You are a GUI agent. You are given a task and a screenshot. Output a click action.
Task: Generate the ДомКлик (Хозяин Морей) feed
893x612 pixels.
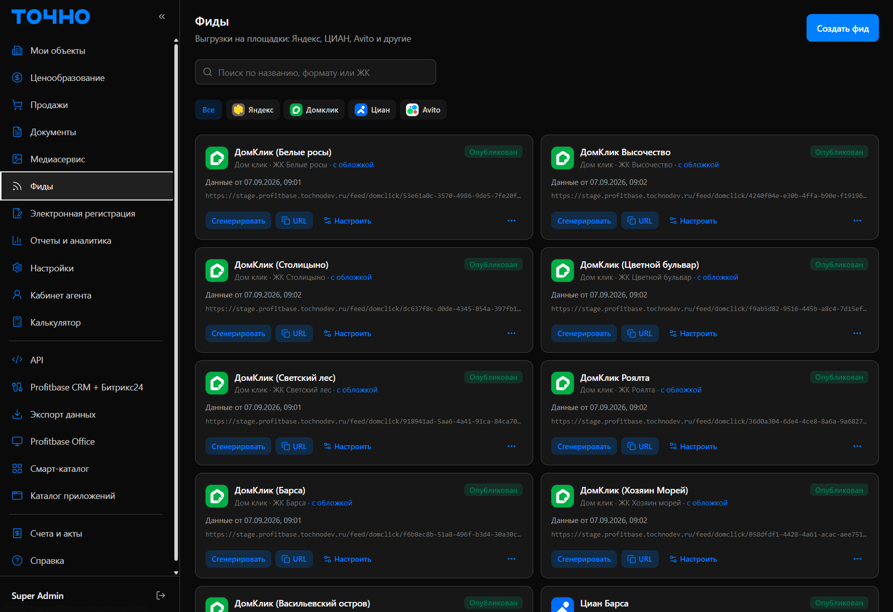(x=584, y=559)
